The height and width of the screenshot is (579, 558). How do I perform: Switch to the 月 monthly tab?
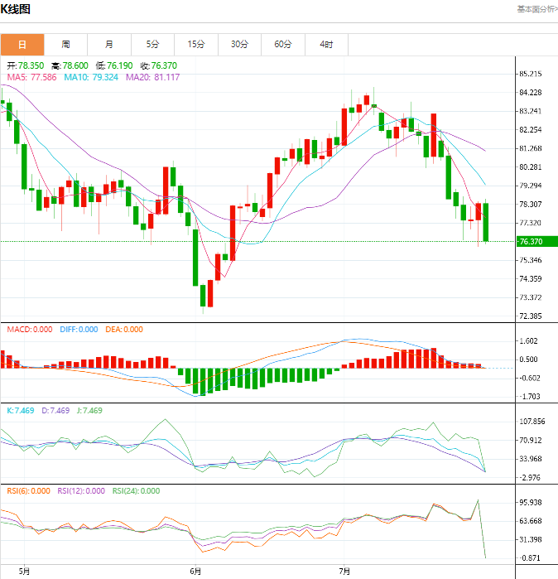(108, 44)
